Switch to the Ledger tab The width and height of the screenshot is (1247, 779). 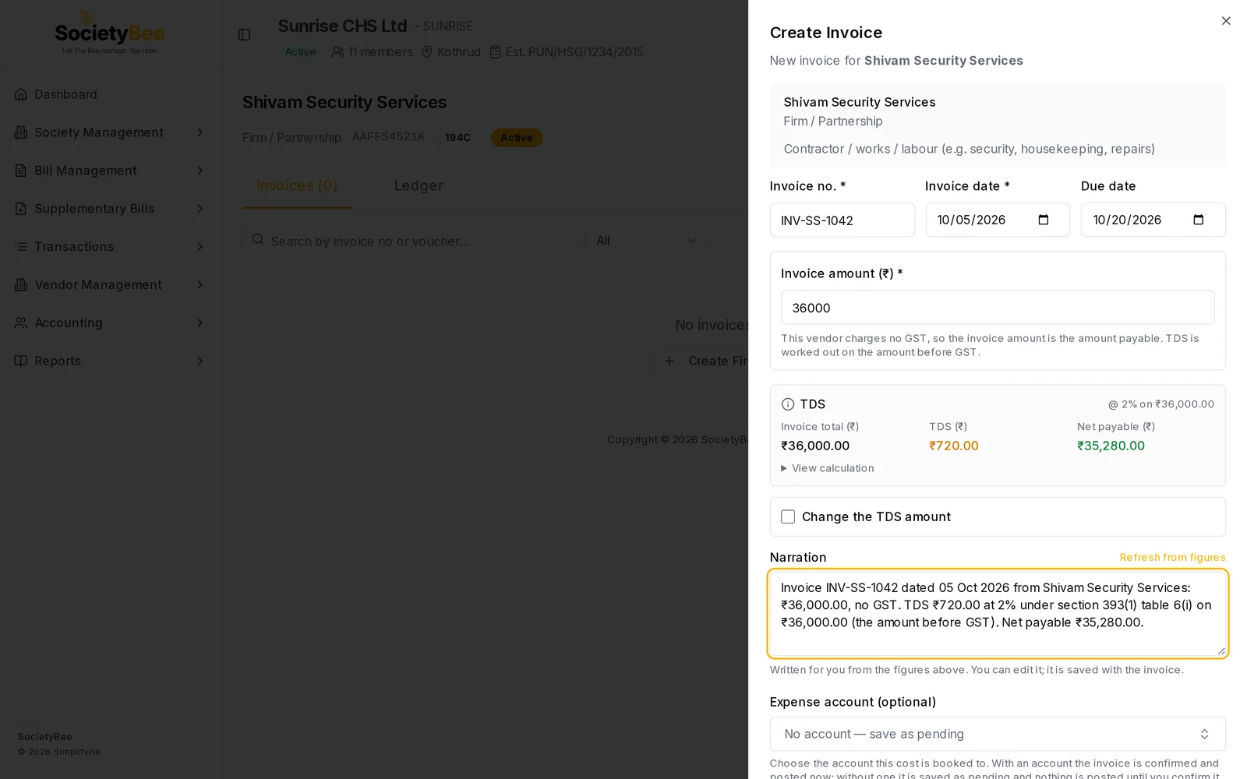(419, 185)
